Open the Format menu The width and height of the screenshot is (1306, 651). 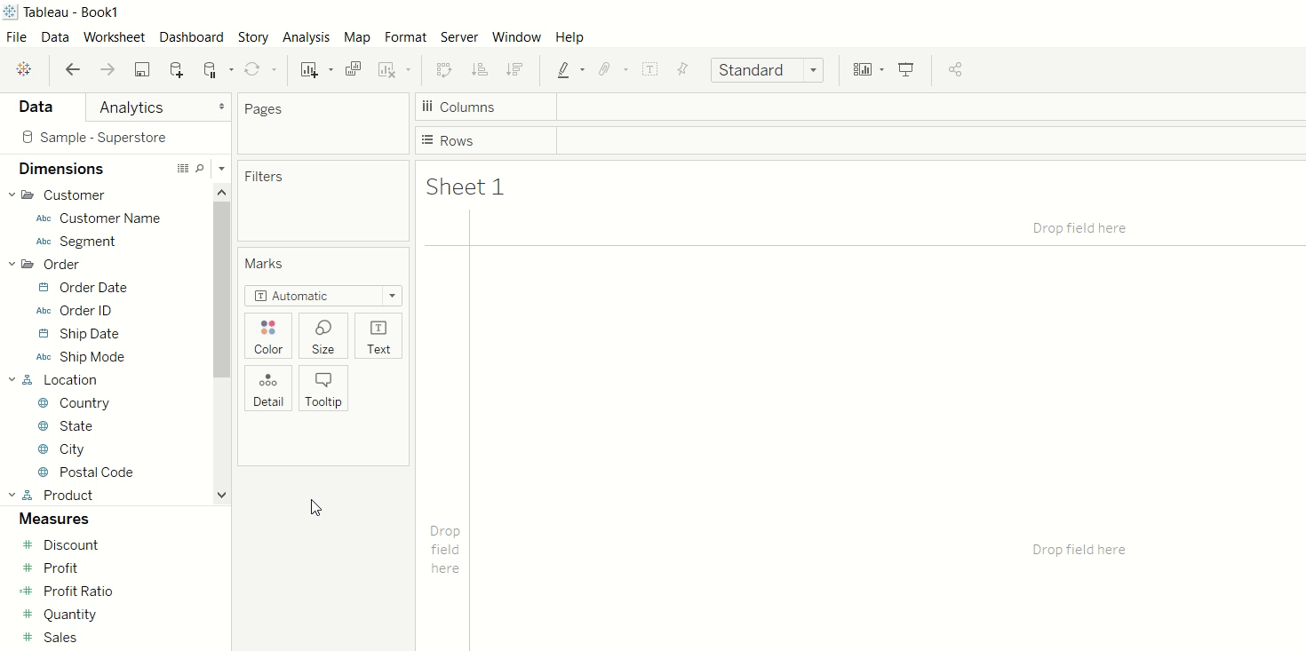click(405, 37)
